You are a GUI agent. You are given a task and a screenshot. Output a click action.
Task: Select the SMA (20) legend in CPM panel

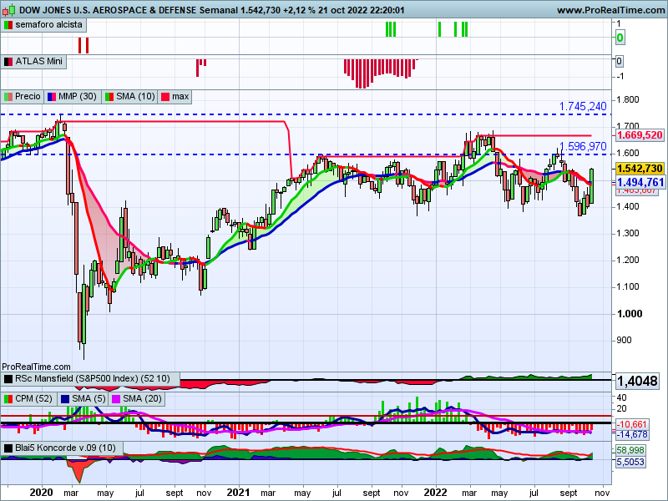(x=142, y=399)
